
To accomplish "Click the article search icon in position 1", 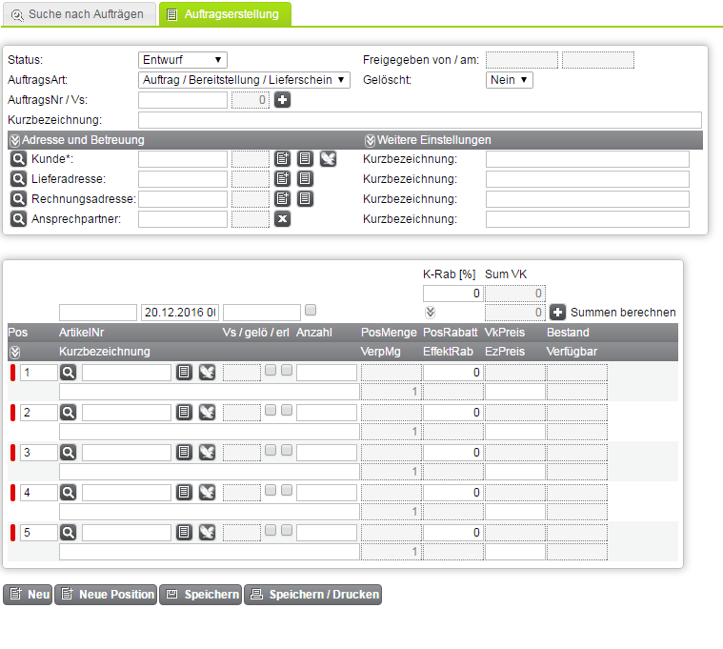I will (x=69, y=373).
